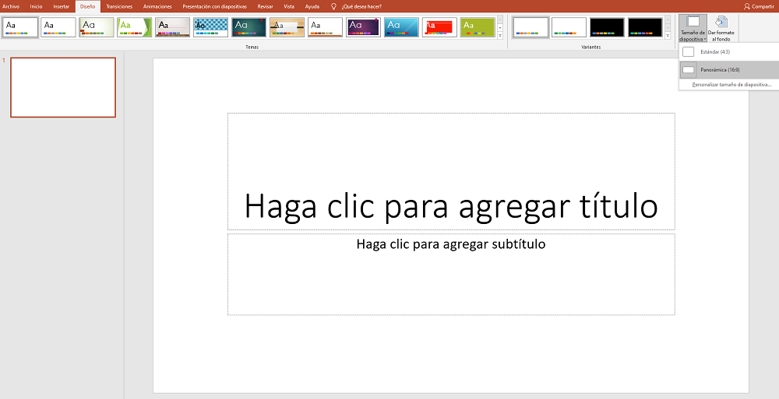Apply the olive green theme
The width and height of the screenshot is (779, 399).
[478, 27]
